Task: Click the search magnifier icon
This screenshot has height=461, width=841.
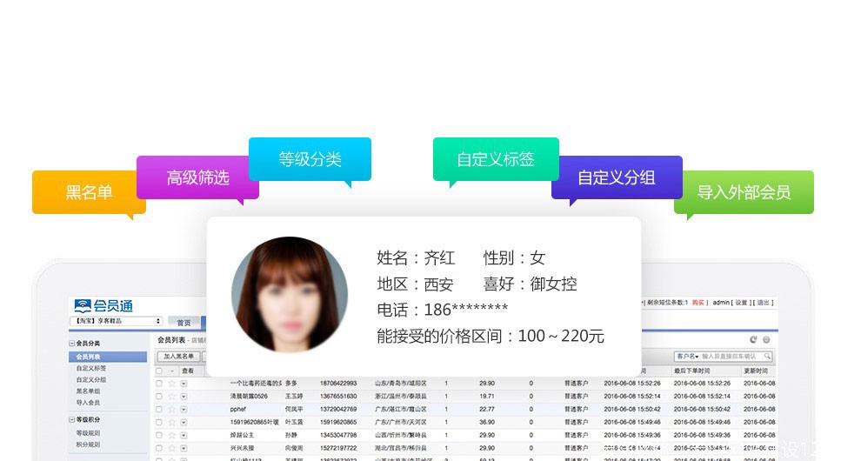Action: [x=768, y=357]
